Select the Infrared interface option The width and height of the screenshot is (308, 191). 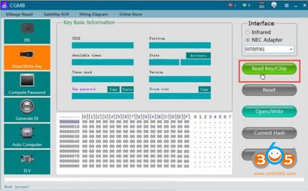pyautogui.click(x=248, y=32)
